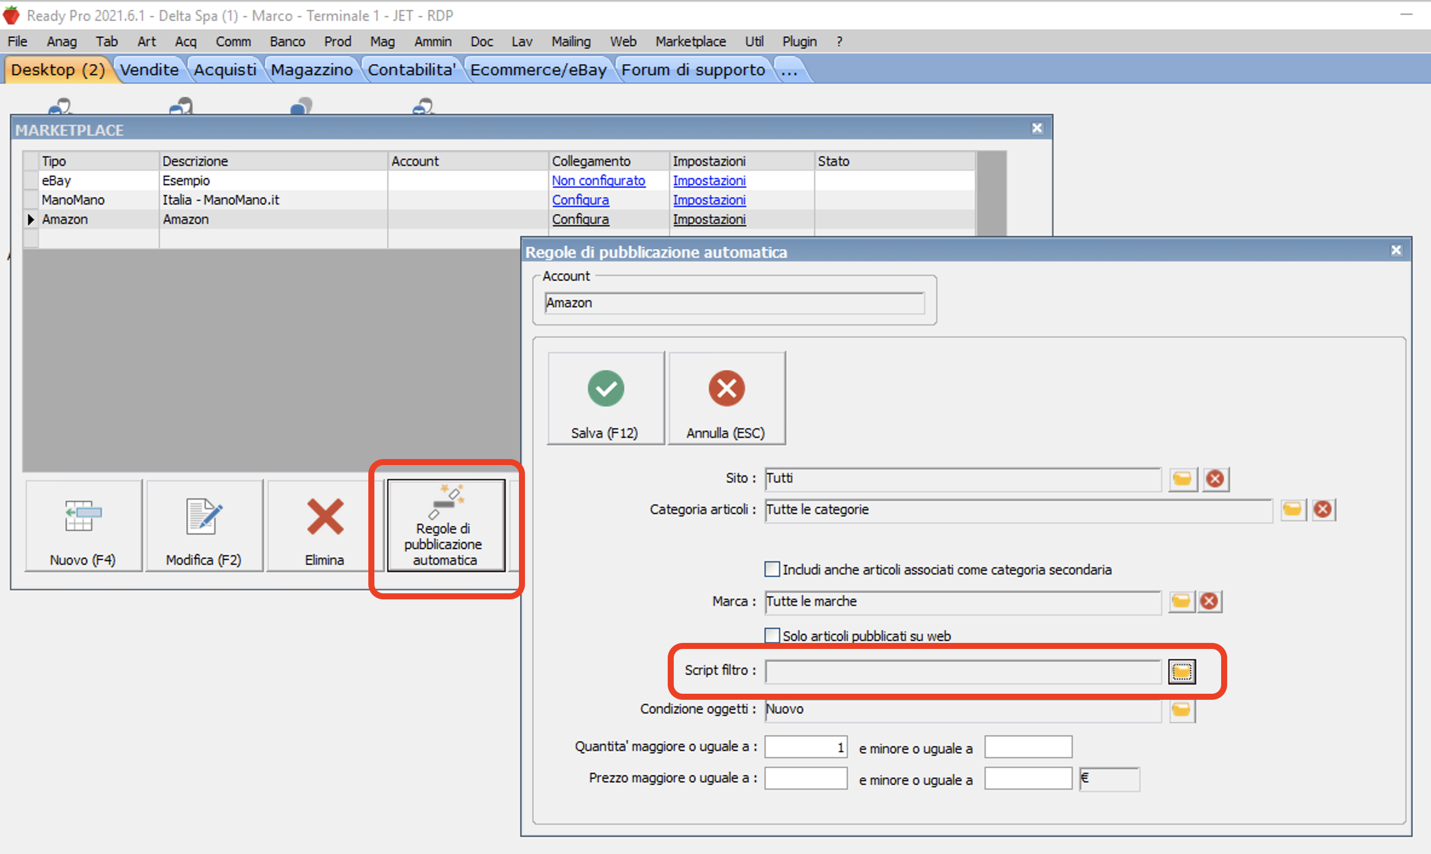Open the Marketplace menu
The image size is (1431, 854).
pyautogui.click(x=691, y=41)
